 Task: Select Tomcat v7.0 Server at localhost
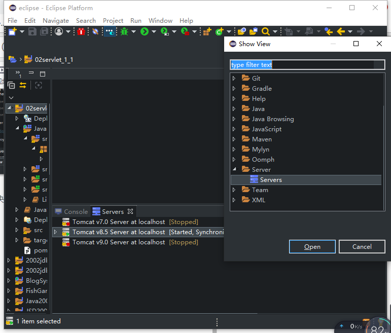(119, 222)
